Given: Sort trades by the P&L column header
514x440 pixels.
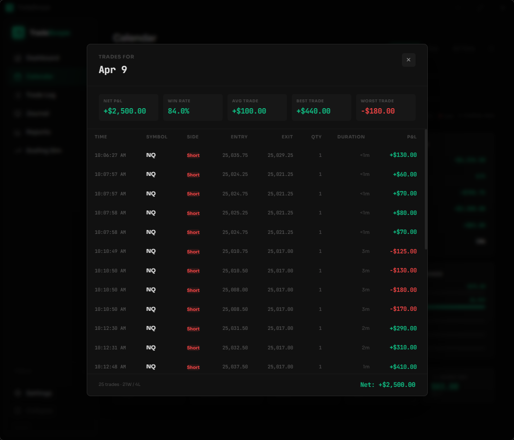Looking at the screenshot, I should coord(412,137).
